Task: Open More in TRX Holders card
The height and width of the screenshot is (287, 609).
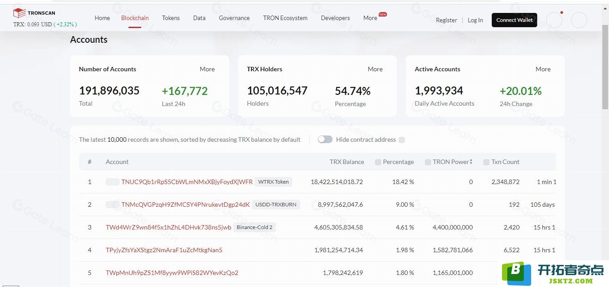Action: coord(375,69)
